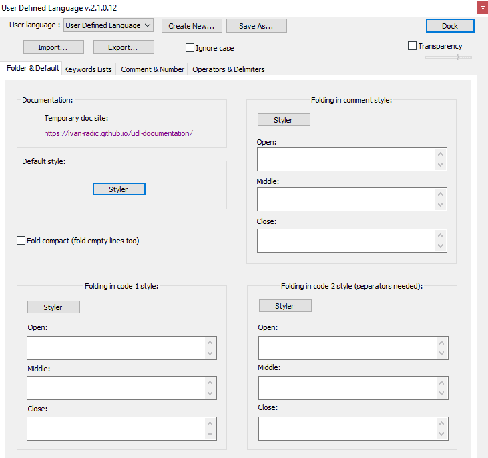The width and height of the screenshot is (488, 458).
Task: Switch to the Keywords Lists tab
Action: (88, 69)
